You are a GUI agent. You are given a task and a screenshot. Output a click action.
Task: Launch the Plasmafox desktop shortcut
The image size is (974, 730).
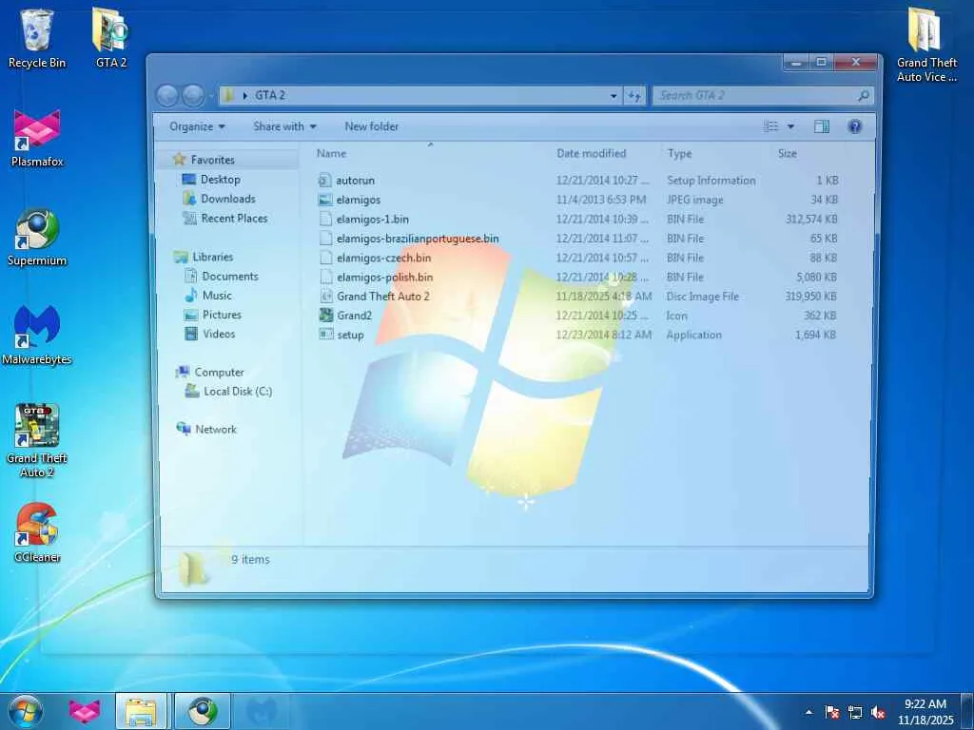click(x=37, y=138)
